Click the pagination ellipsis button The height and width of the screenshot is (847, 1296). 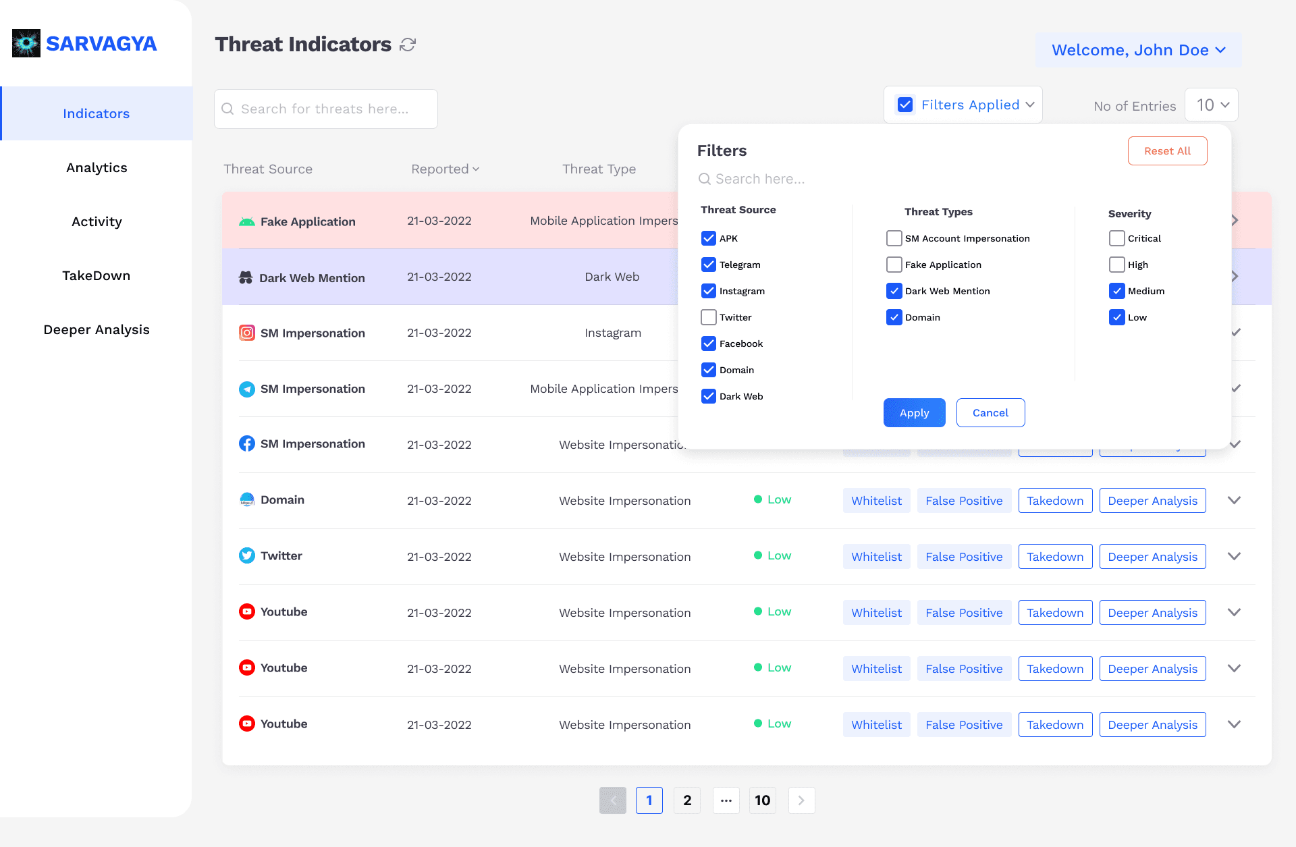(726, 800)
